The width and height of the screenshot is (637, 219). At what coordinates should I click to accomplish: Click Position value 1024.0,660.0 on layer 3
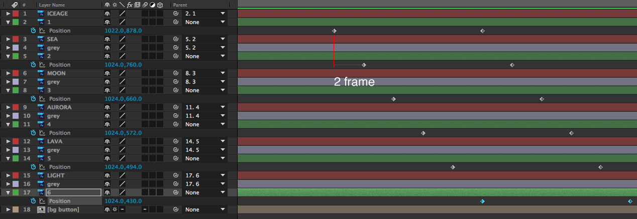(123, 99)
